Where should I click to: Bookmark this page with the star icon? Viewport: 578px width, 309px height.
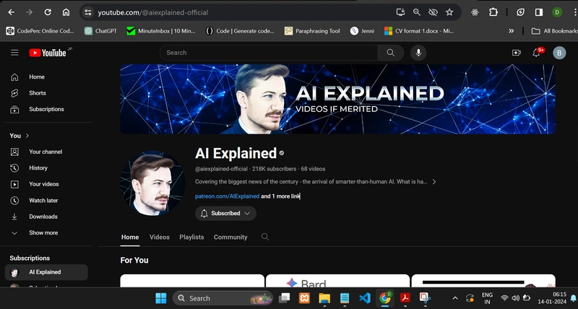[449, 12]
